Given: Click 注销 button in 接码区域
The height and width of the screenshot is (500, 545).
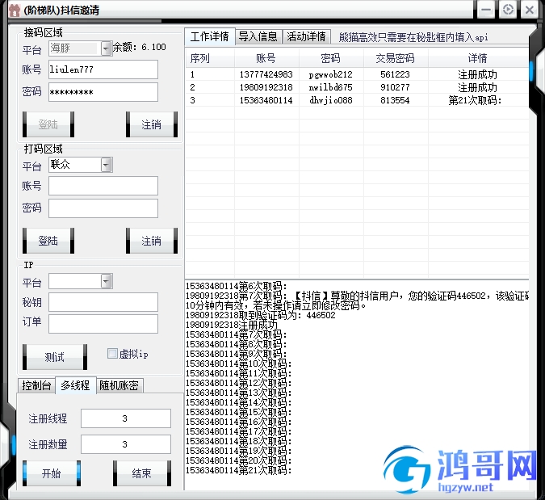Looking at the screenshot, I should 152,124.
